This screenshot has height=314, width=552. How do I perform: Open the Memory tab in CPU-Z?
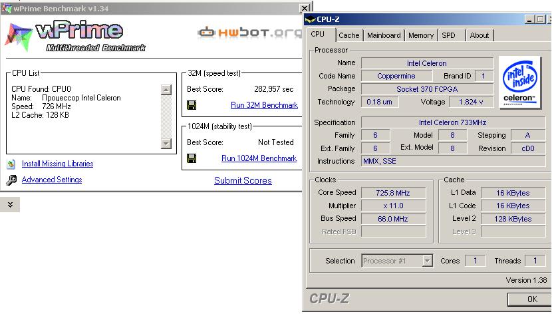pyautogui.click(x=421, y=35)
